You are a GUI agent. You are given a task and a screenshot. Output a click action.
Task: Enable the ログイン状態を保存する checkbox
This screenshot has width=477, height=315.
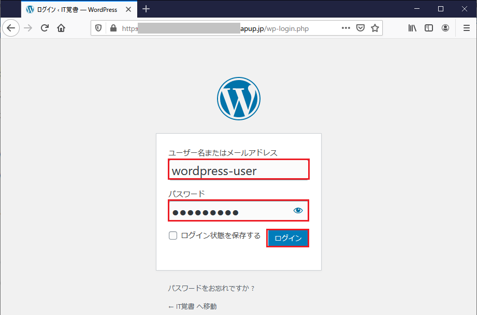pyautogui.click(x=173, y=236)
